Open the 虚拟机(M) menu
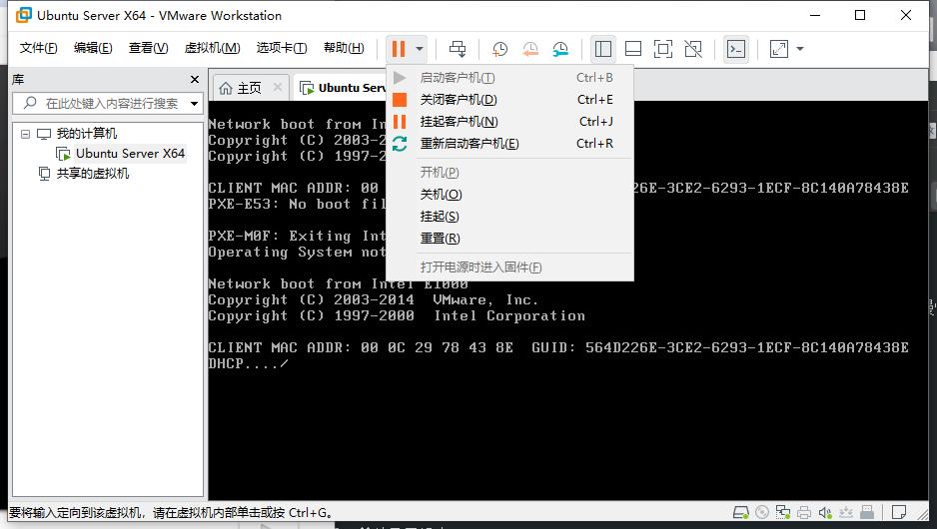937x529 pixels. (x=212, y=48)
